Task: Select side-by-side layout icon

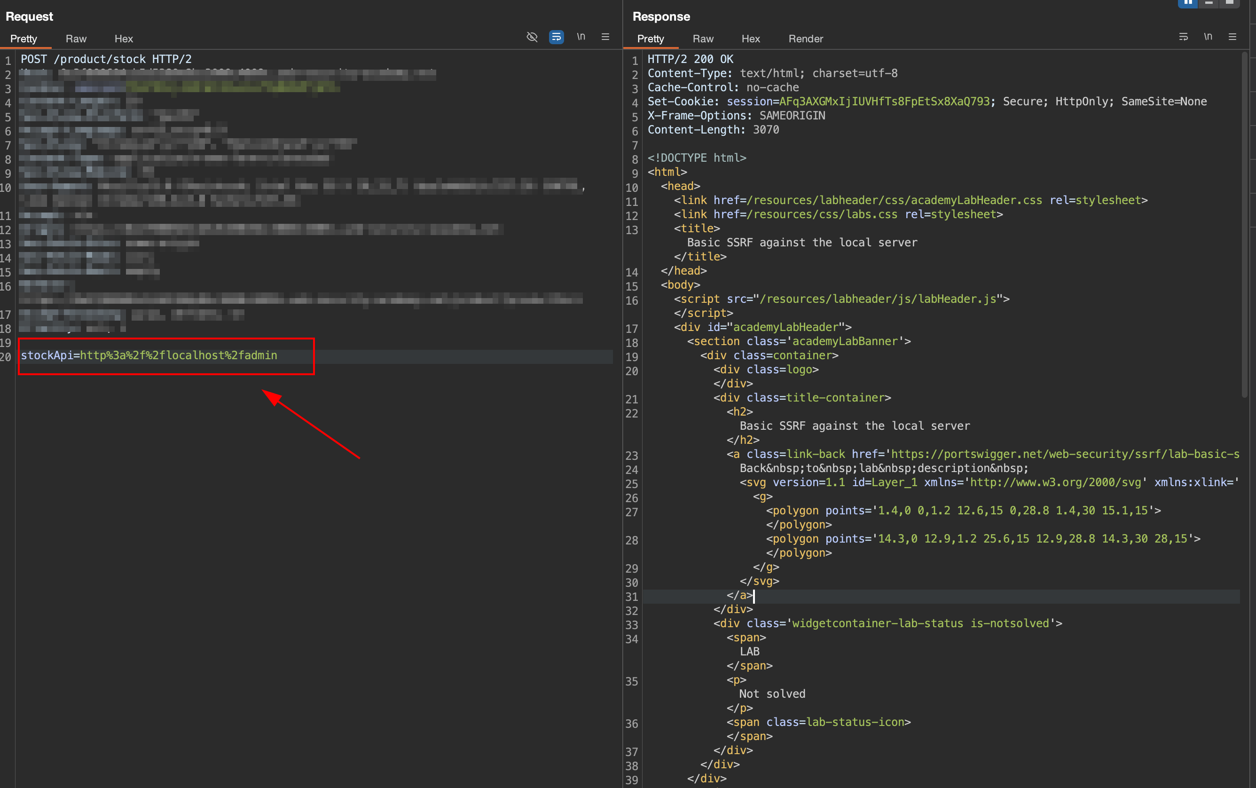Action: click(x=1187, y=3)
